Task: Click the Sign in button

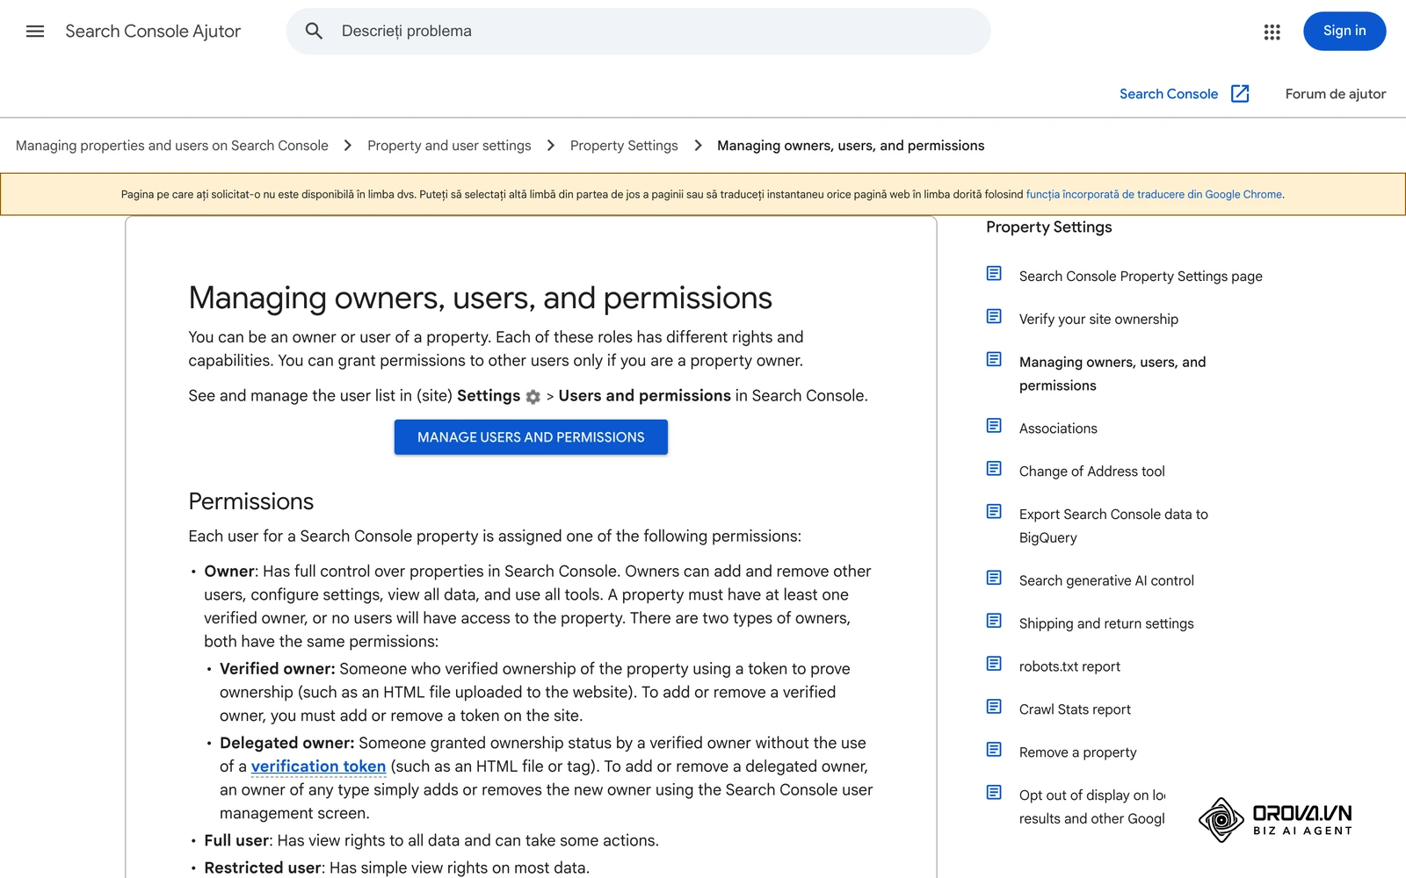Action: point(1344,32)
